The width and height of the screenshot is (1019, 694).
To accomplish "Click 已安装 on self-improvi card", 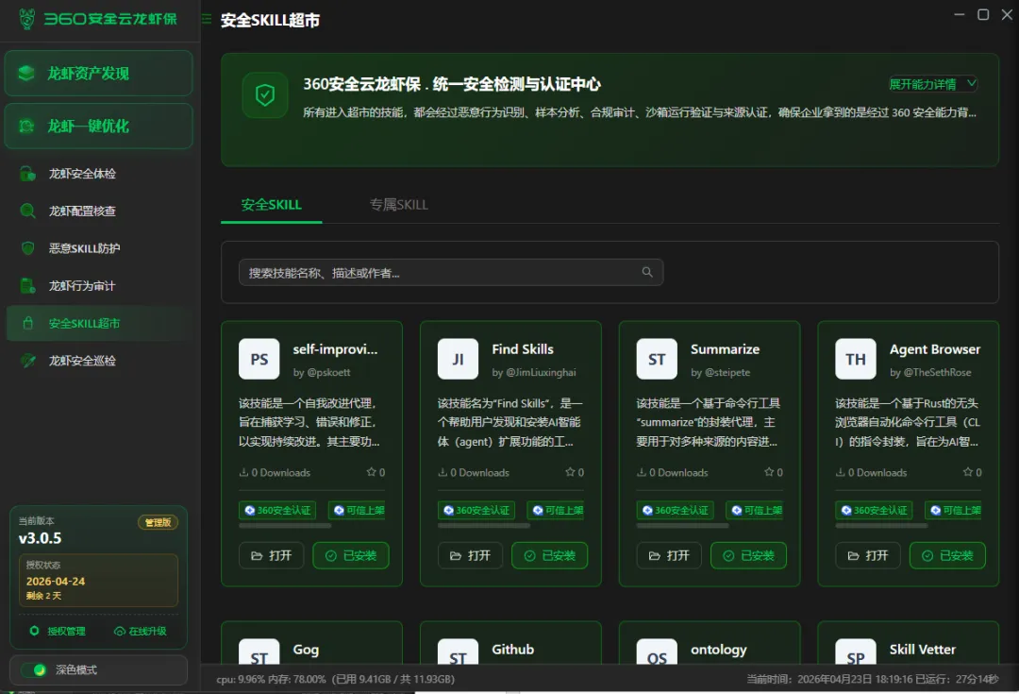I will tap(351, 555).
